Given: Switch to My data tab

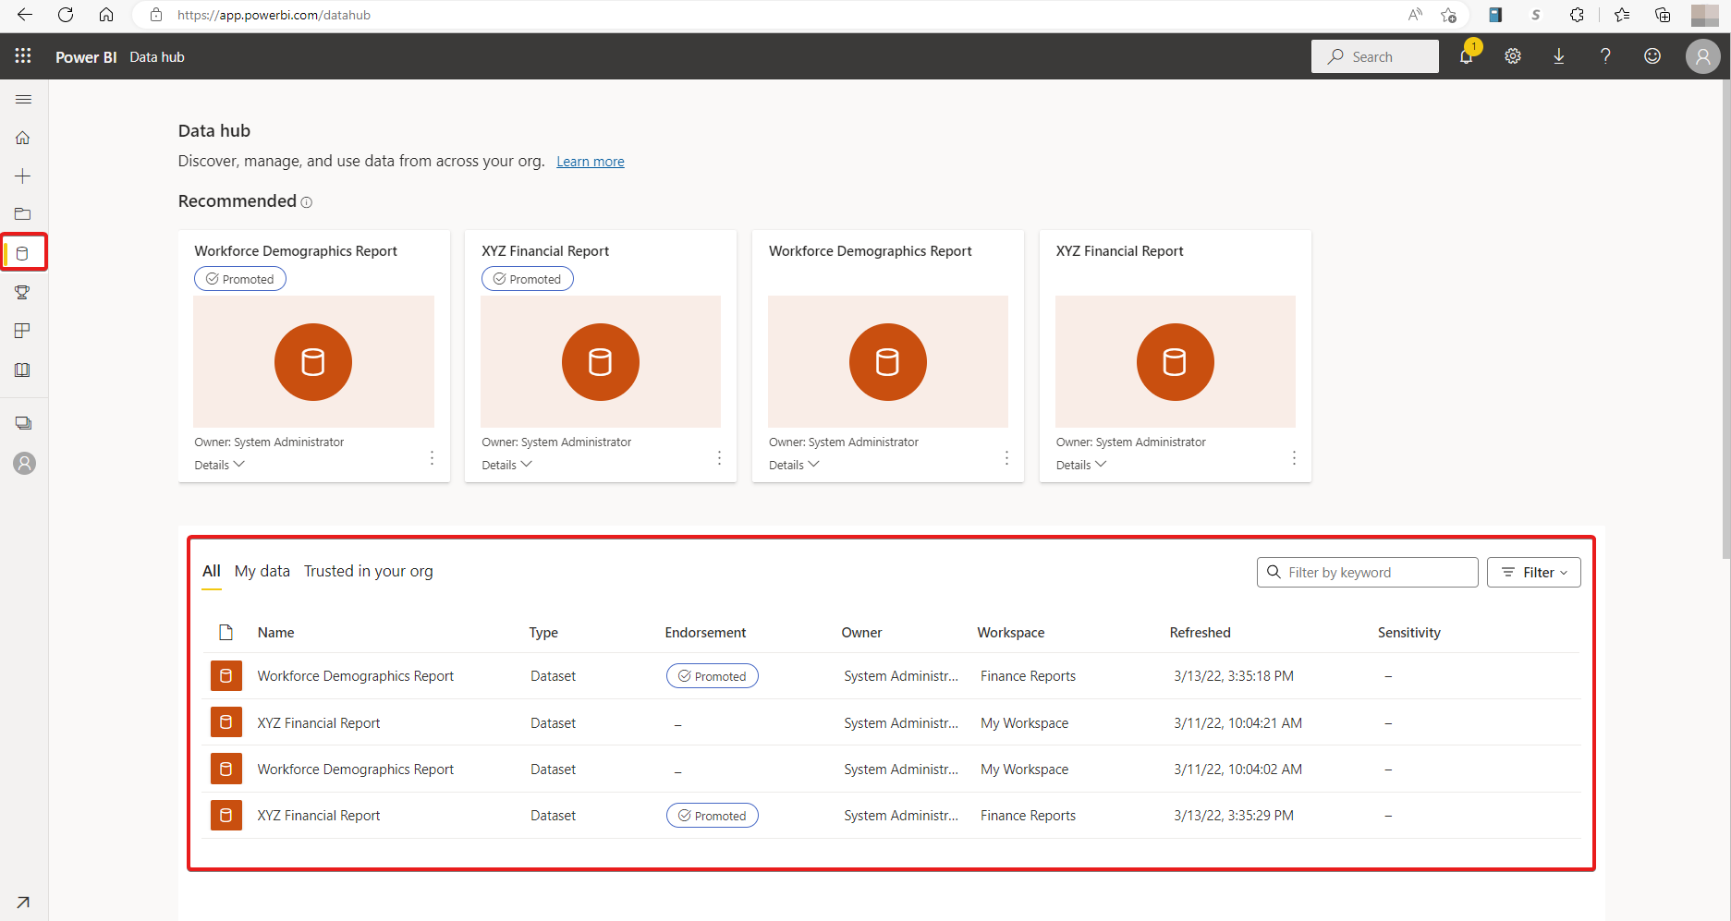Looking at the screenshot, I should coord(262,571).
